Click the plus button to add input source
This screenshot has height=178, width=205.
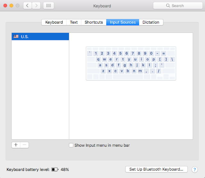16,145
